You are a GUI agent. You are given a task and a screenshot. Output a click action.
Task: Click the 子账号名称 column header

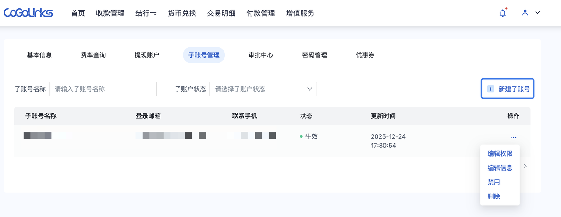click(x=41, y=116)
